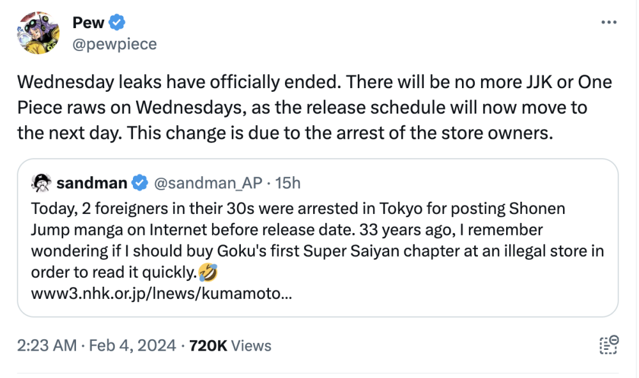The height and width of the screenshot is (378, 639).
Task: Open sandman's profile avatar
Action: [x=40, y=182]
